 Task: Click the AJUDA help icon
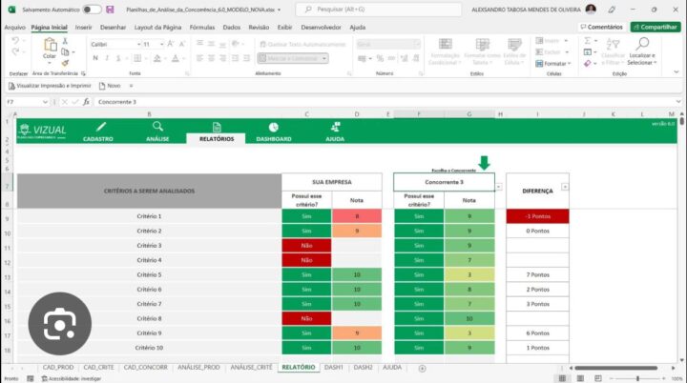point(335,127)
